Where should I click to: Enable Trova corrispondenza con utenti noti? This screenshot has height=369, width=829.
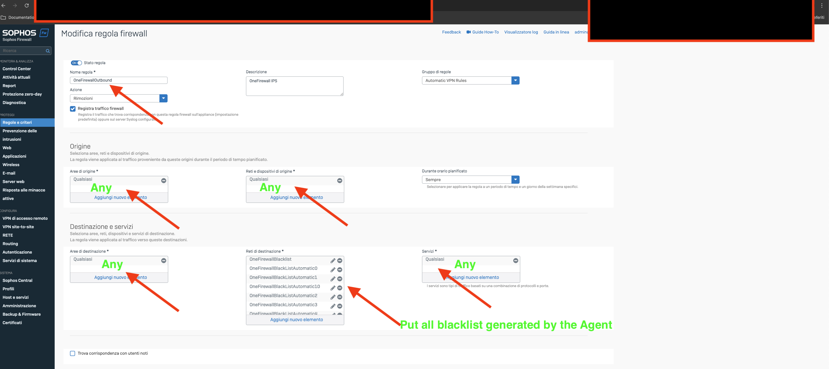(x=73, y=353)
